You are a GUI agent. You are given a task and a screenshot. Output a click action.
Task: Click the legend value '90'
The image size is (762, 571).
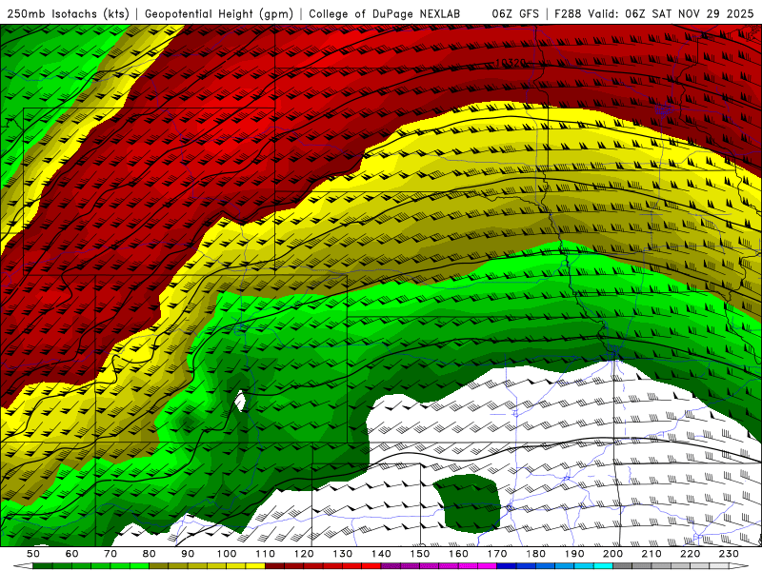click(x=188, y=554)
